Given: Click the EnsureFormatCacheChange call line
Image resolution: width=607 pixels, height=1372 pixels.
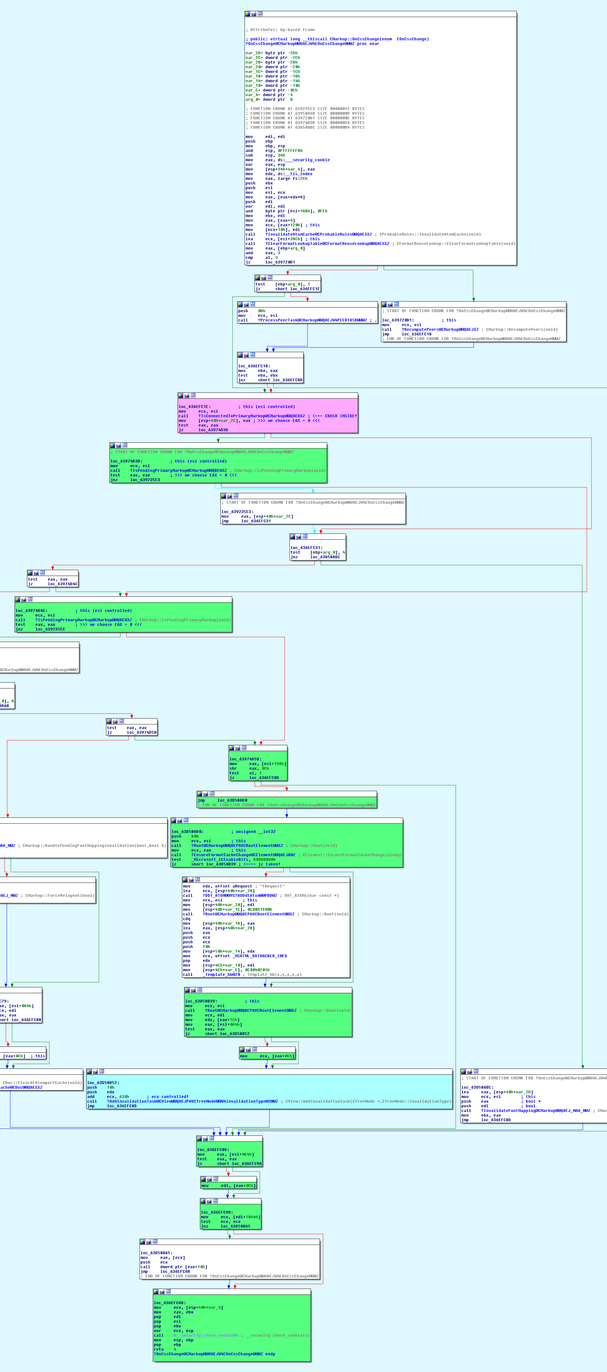Looking at the screenshot, I should point(286,855).
